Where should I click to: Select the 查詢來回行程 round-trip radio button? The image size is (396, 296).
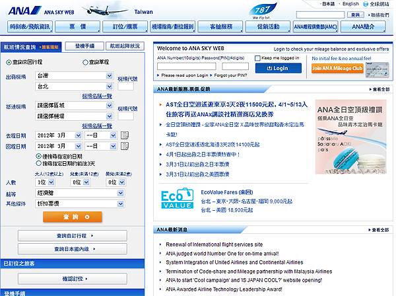(9, 62)
